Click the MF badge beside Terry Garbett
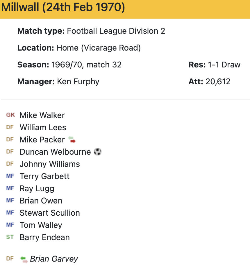 pos(10,176)
